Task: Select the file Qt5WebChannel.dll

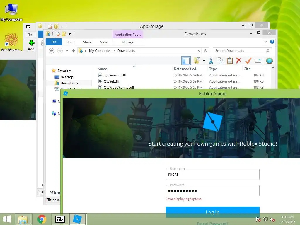Action: point(119,87)
